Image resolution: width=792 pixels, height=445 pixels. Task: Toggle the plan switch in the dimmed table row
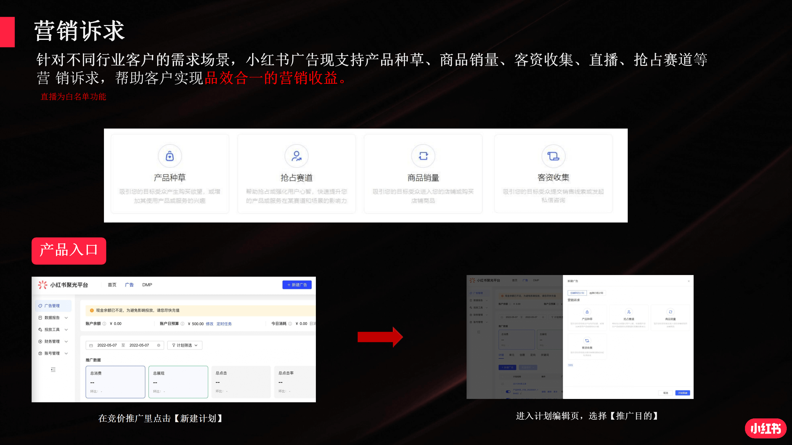[x=508, y=392]
